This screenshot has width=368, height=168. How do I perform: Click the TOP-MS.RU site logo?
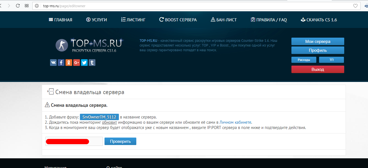(88, 45)
